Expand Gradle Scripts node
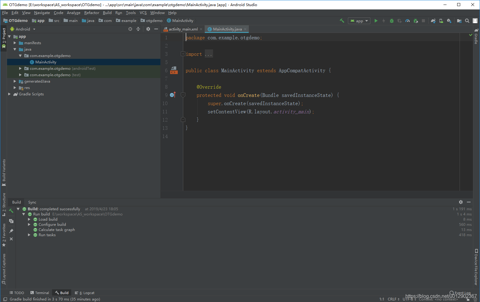480x302 pixels. click(x=9, y=94)
